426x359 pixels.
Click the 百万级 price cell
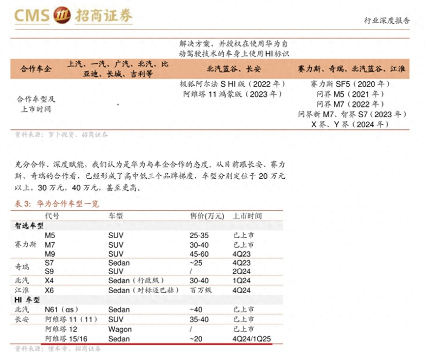pos(201,290)
